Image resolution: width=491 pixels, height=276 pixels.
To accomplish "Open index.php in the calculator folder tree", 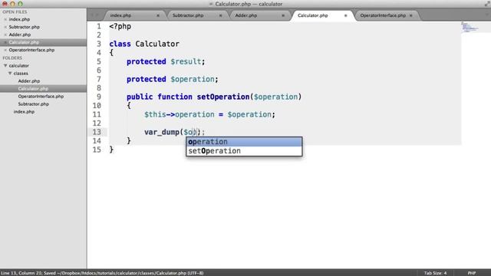I will click(x=24, y=112).
